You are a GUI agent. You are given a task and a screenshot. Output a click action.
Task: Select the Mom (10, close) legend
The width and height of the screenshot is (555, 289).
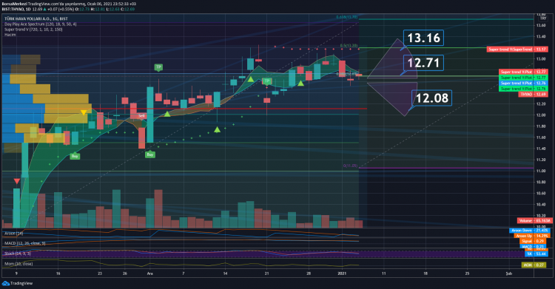(18, 264)
